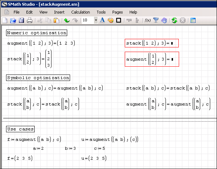Open the Calculation menu
Image resolution: width=217 pixels, height=169 pixels.
(80, 12)
